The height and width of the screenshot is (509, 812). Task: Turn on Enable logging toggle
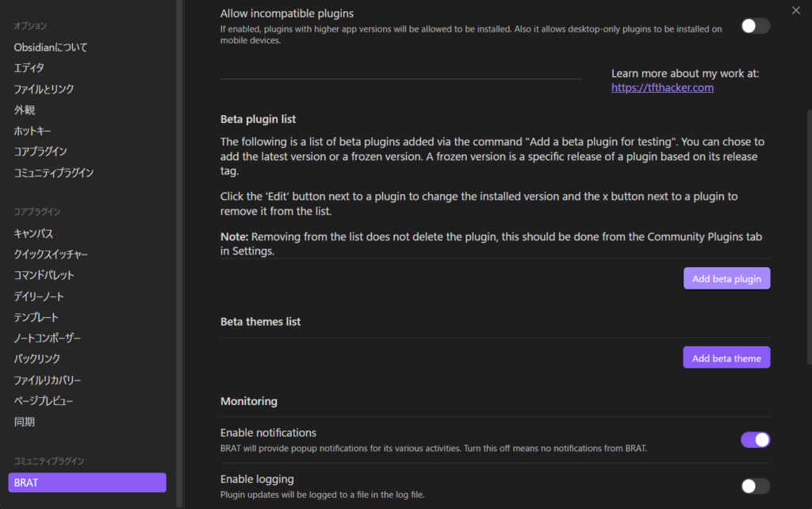pyautogui.click(x=755, y=486)
